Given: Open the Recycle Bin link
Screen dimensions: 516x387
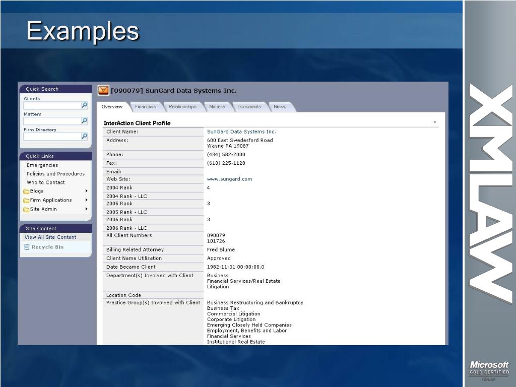Looking at the screenshot, I should tap(48, 247).
